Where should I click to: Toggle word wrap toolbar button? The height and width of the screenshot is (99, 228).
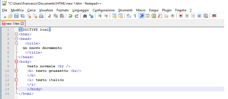(x=129, y=16)
